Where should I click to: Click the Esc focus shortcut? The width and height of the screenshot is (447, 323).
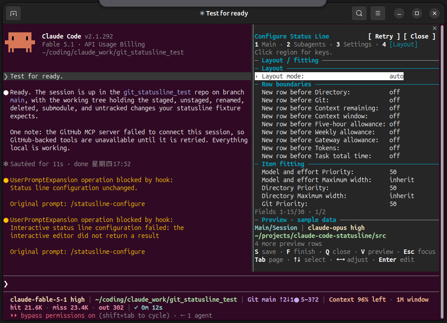click(x=420, y=252)
